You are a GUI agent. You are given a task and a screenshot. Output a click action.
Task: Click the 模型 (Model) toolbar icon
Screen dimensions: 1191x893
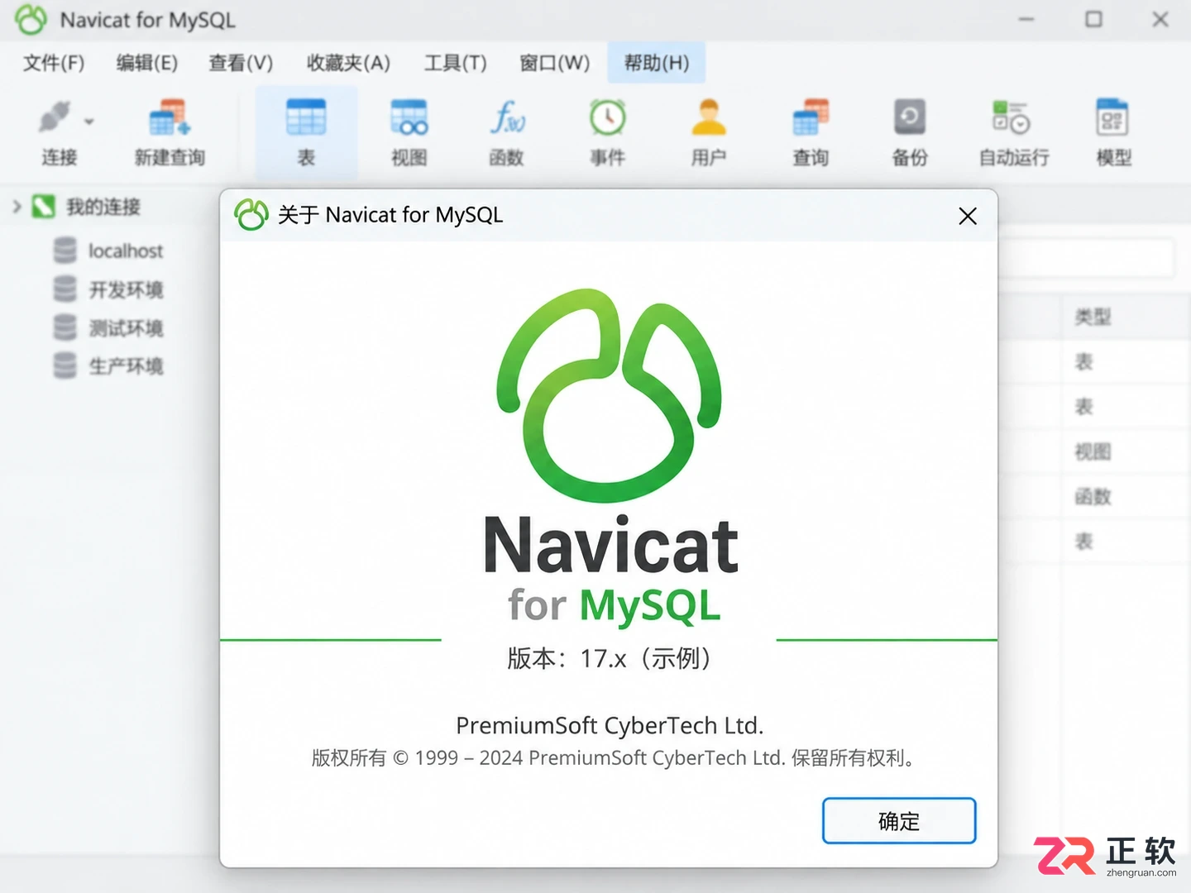click(1112, 117)
